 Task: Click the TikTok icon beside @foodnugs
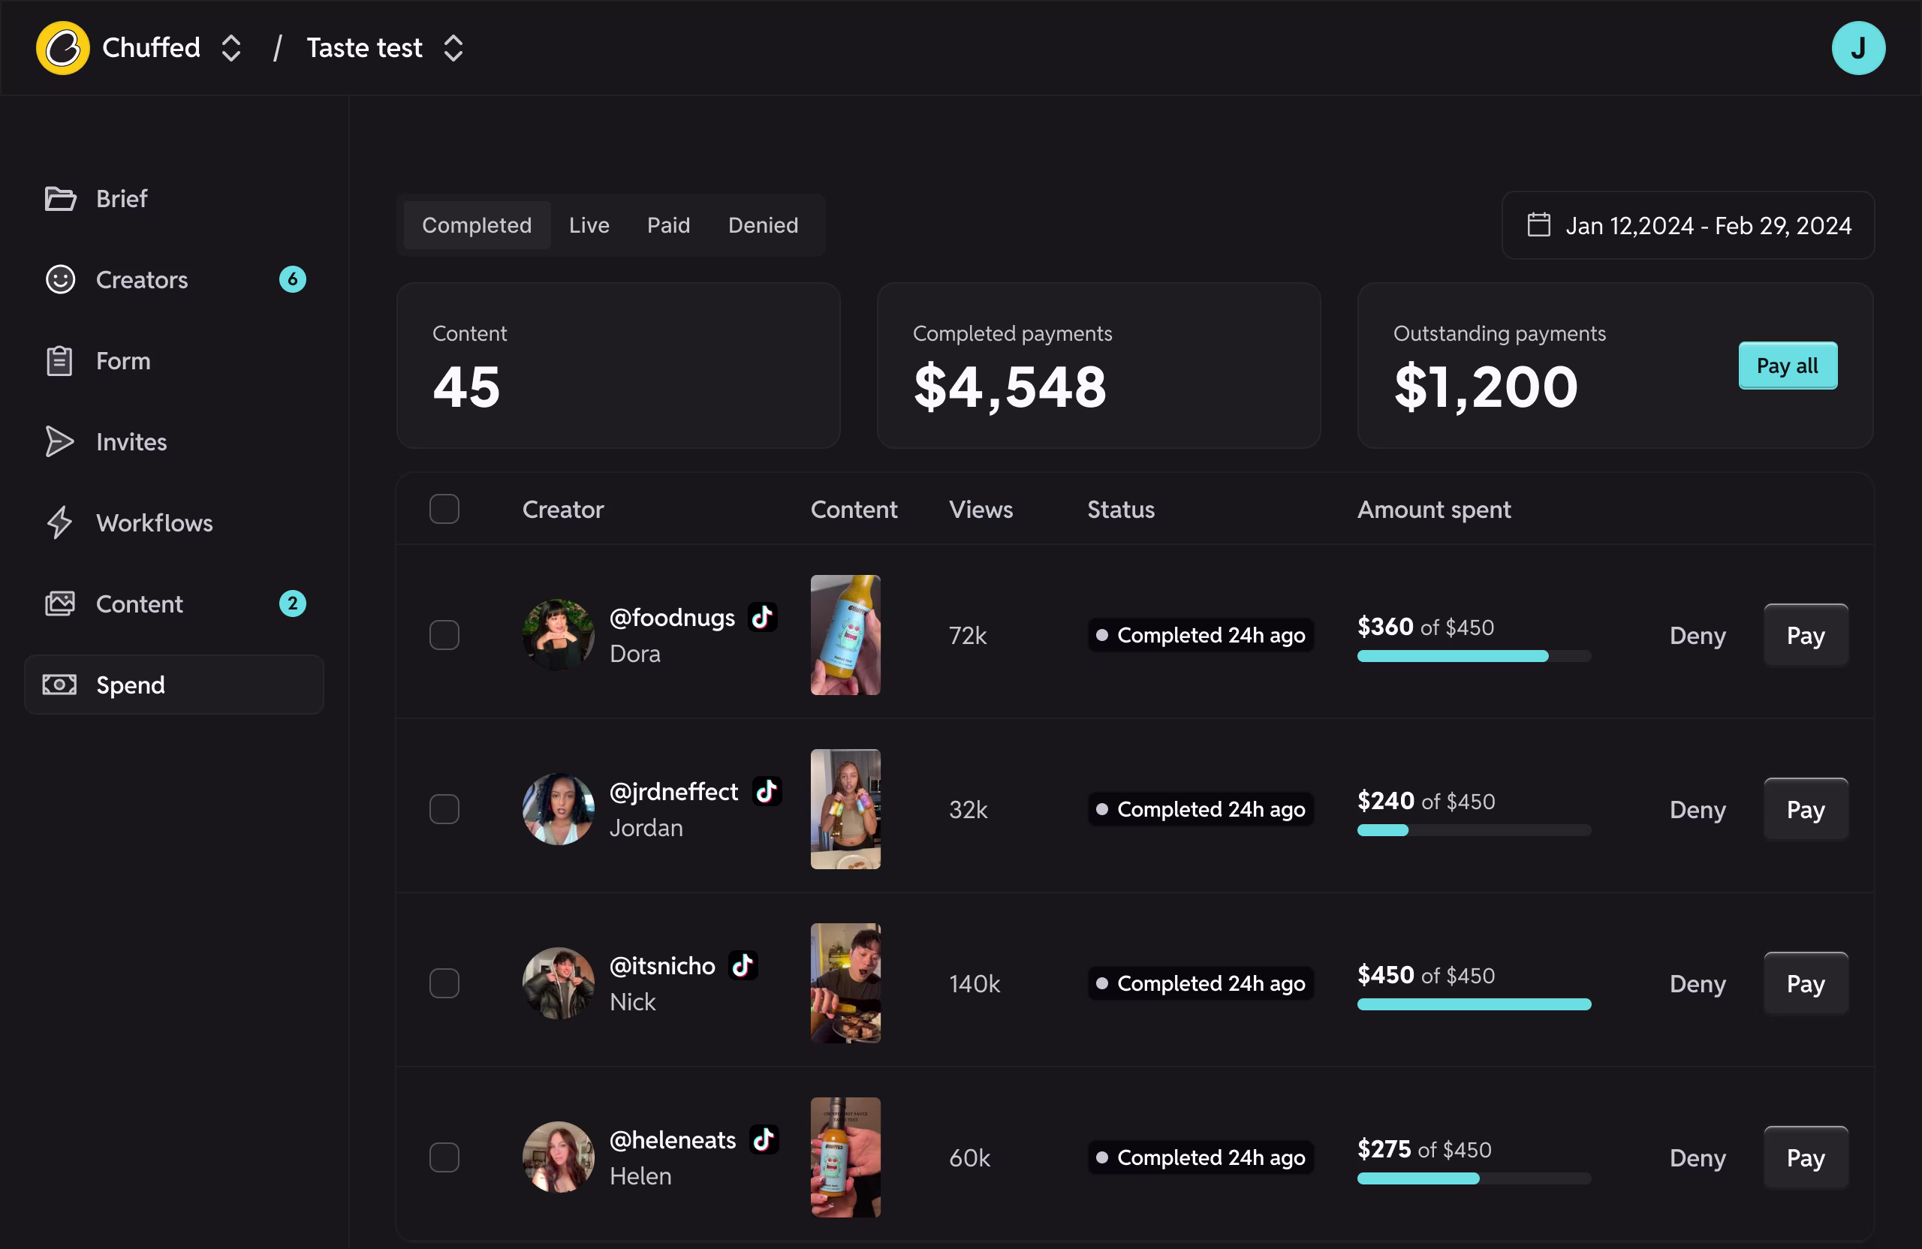tap(762, 618)
